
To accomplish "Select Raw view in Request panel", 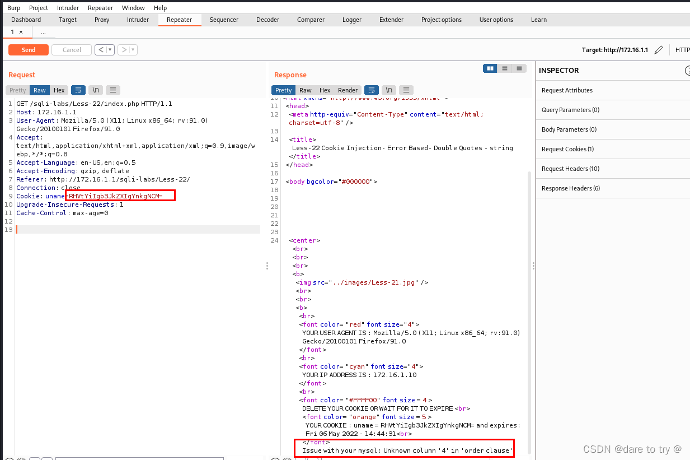I will coord(40,90).
